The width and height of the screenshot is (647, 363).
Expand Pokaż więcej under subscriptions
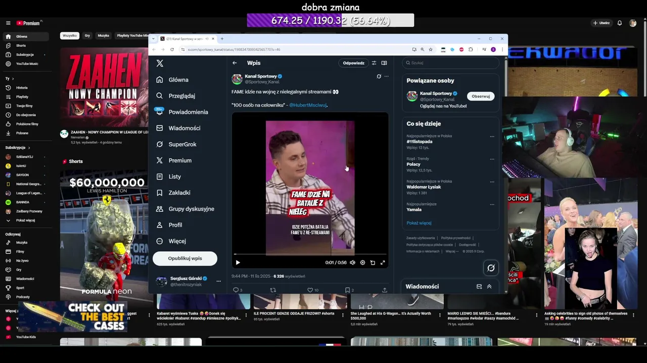[x=25, y=220]
